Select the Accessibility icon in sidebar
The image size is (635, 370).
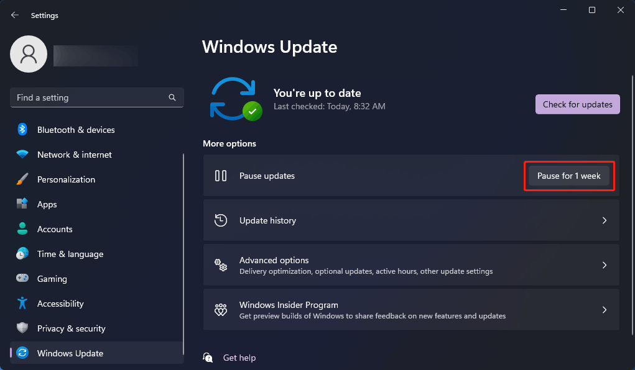pos(23,304)
